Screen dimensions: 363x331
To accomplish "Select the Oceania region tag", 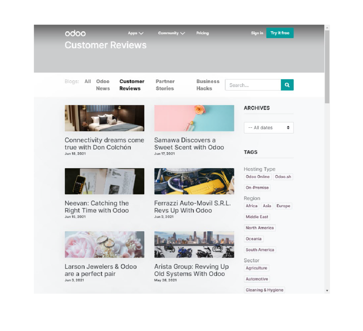I will [253, 239].
